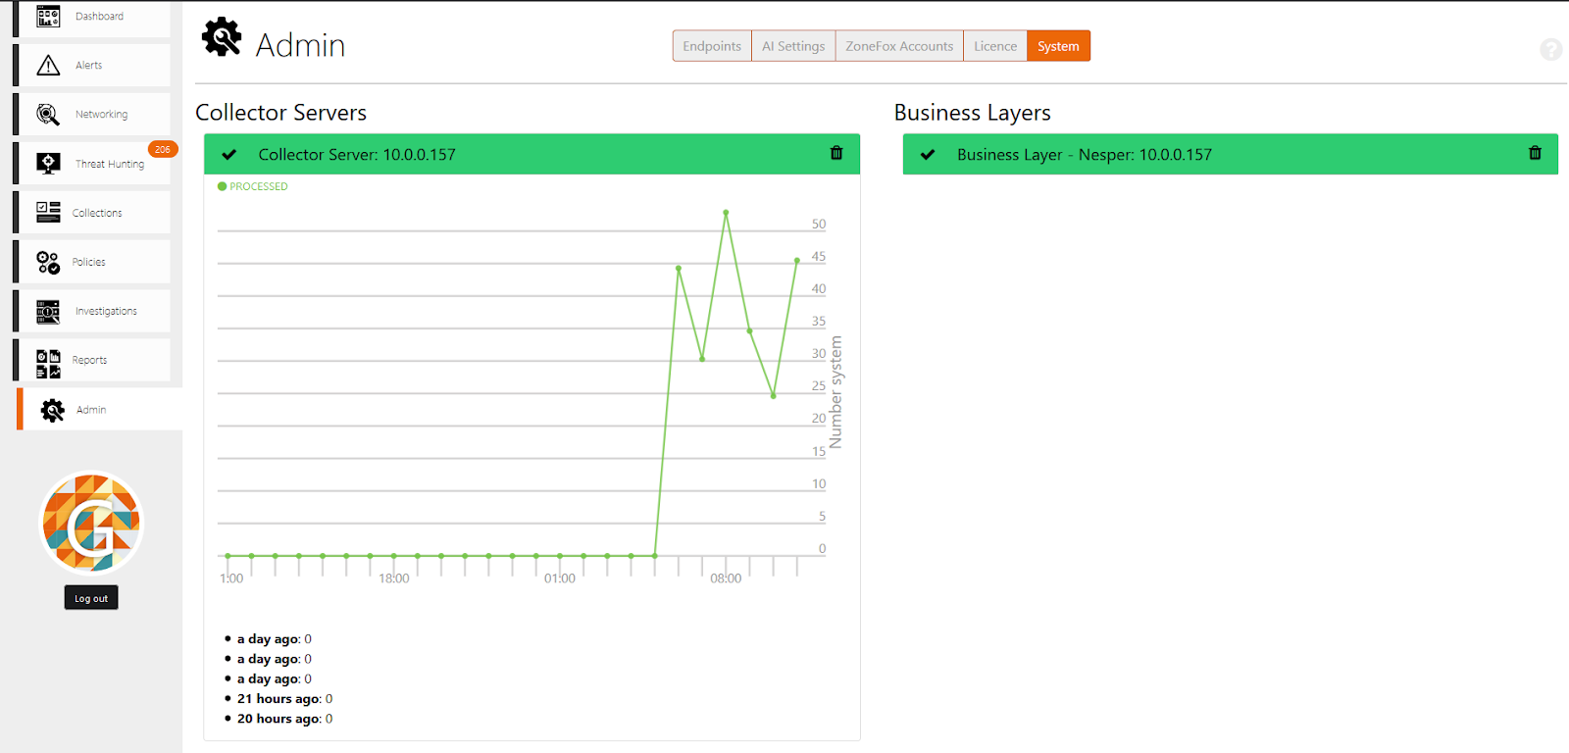Click the Policies gears icon
The width and height of the screenshot is (1569, 753).
(48, 262)
